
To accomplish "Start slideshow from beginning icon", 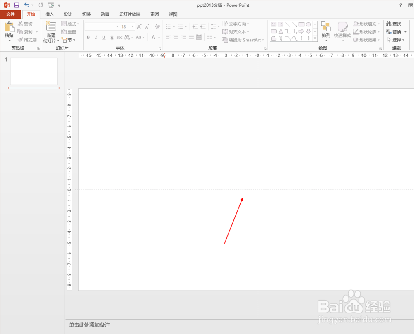I will pos(51,5).
